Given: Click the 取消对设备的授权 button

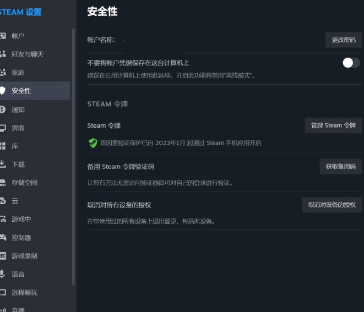Looking at the screenshot, I should [x=332, y=205].
